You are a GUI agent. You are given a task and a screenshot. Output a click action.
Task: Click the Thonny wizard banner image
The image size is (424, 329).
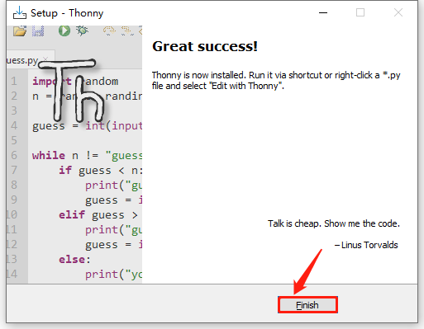point(74,154)
